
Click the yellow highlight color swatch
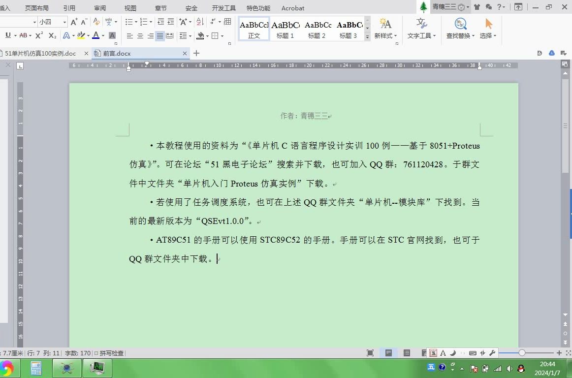(x=81, y=35)
